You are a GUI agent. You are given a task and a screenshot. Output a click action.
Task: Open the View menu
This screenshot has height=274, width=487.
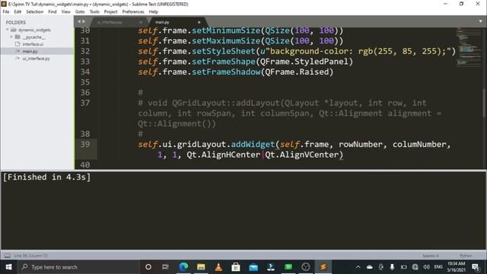coord(66,12)
